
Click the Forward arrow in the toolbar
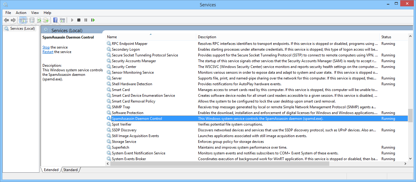point(13,20)
